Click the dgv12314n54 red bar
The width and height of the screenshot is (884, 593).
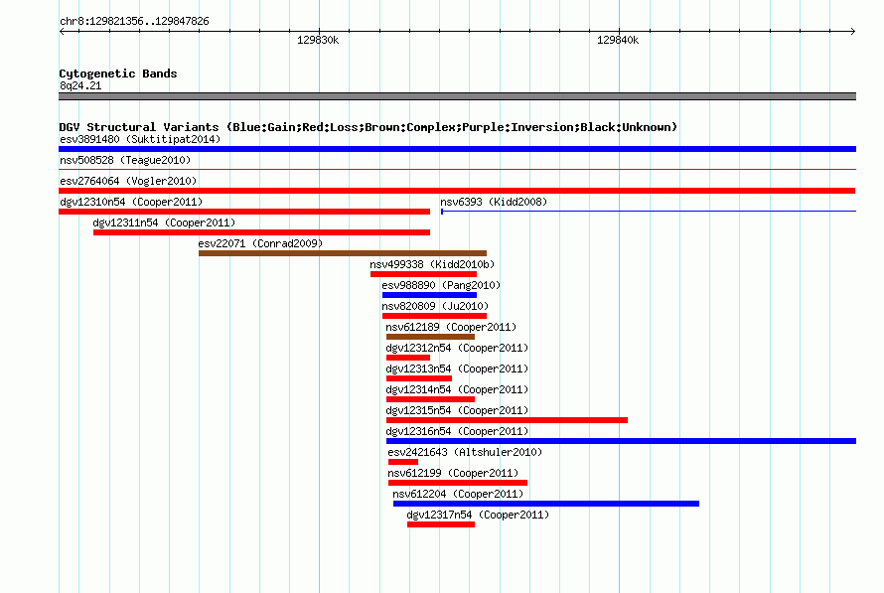430,399
